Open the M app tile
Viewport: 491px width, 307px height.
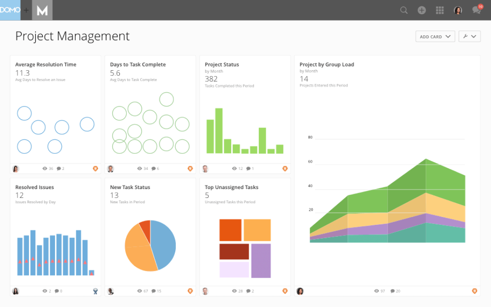coord(42,11)
